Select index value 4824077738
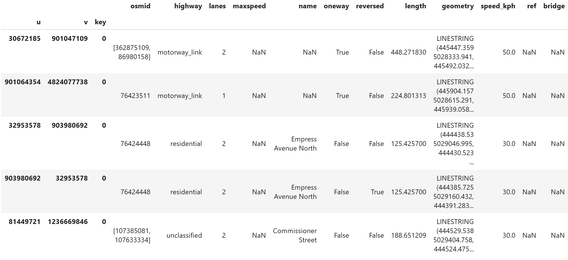 pos(68,82)
